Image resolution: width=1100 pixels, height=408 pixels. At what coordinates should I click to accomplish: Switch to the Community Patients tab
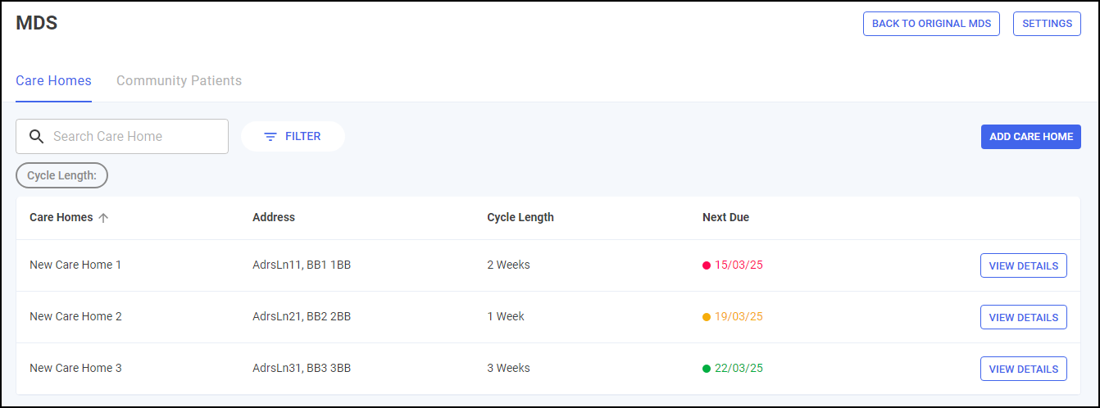179,81
